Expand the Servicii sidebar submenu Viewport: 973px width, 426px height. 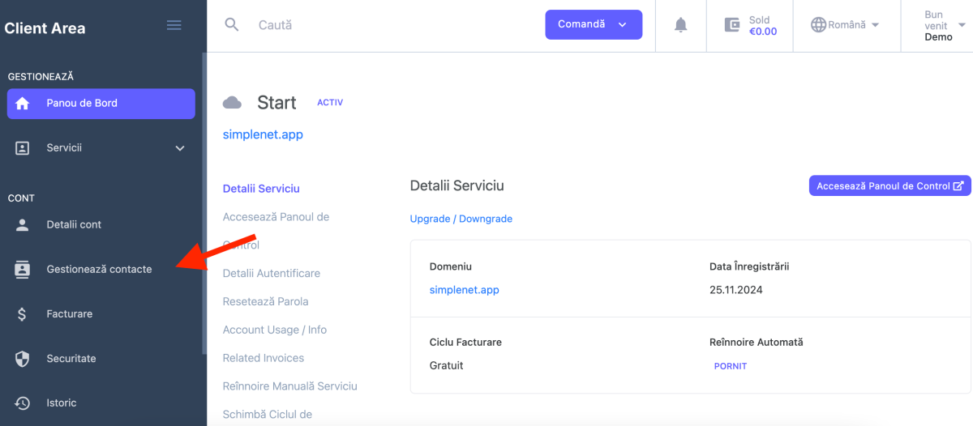click(180, 148)
